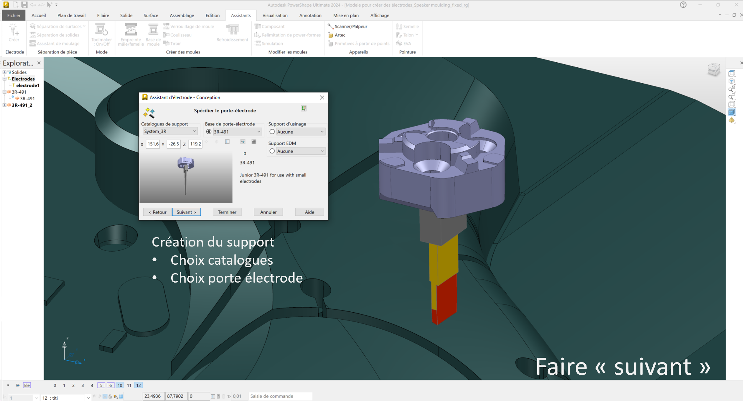The height and width of the screenshot is (401, 743).
Task: Click the electrode wizard options icon
Action: [304, 108]
